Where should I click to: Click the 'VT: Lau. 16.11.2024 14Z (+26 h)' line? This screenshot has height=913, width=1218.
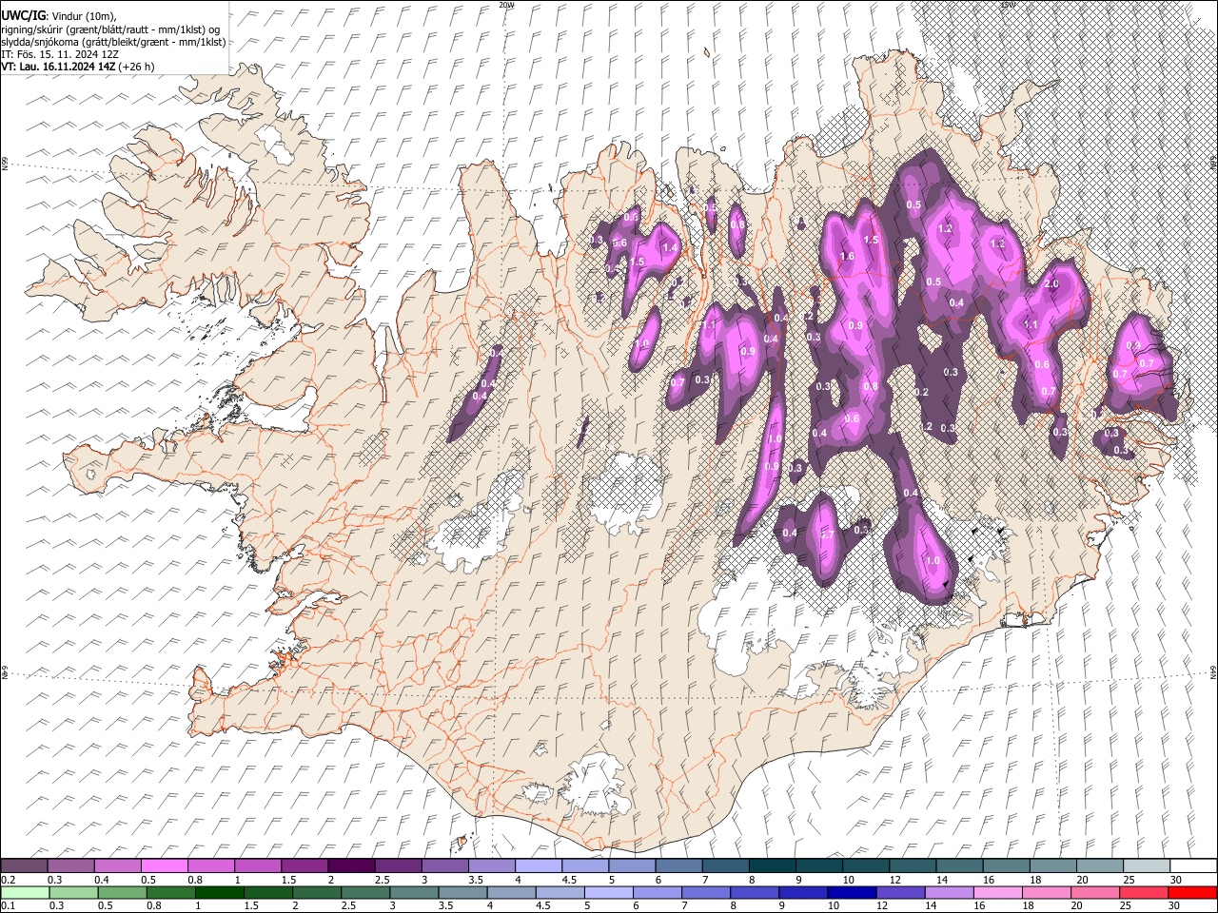pyautogui.click(x=77, y=67)
